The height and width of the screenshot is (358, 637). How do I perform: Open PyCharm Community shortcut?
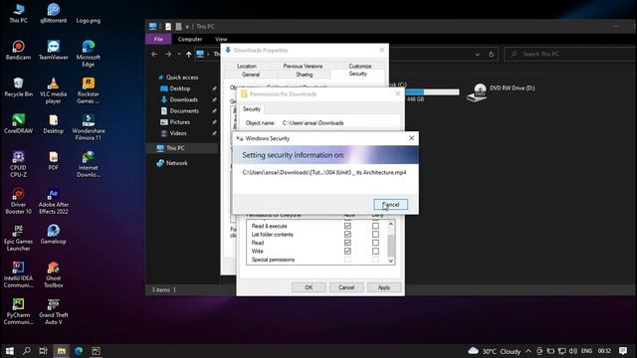tap(18, 311)
